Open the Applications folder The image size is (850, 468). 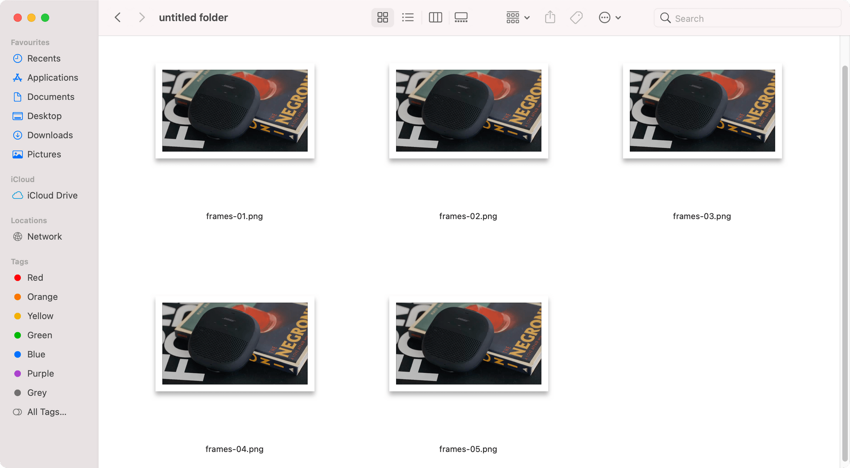[x=52, y=78]
